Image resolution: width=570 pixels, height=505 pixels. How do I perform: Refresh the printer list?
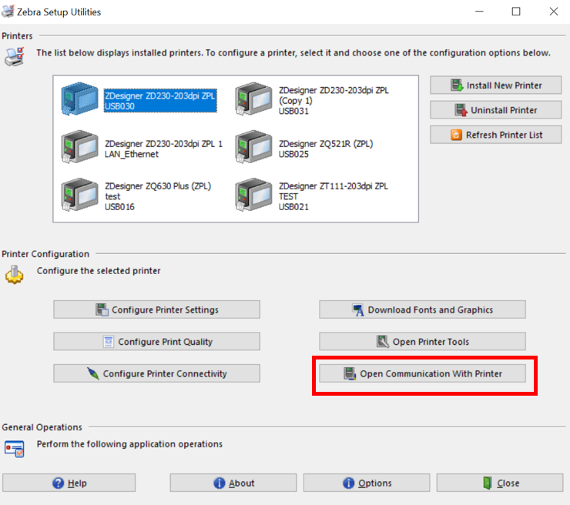pyautogui.click(x=495, y=135)
